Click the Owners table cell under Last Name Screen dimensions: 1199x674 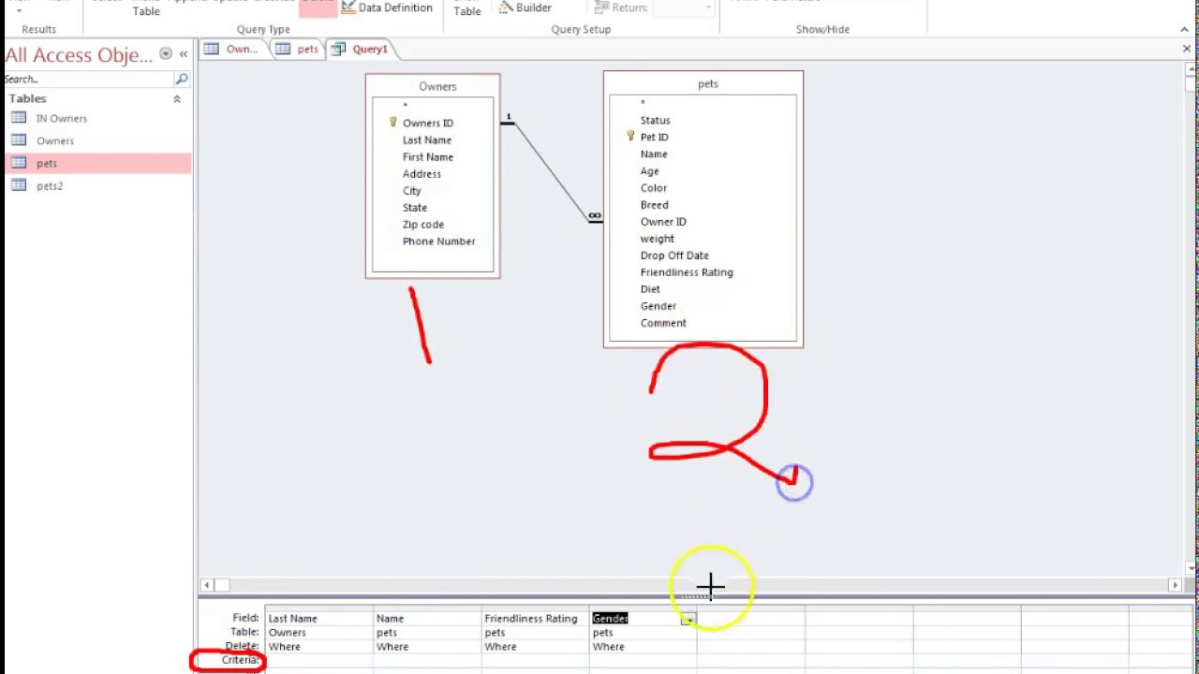(318, 632)
